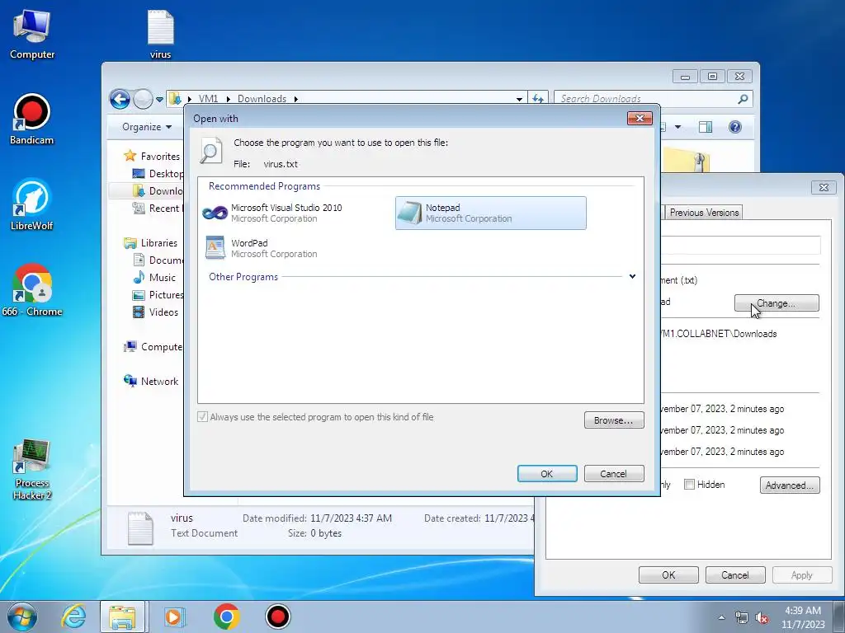Viewport: 845px width, 633px height.
Task: Select Notepad in Recommended Programs
Action: (490, 213)
